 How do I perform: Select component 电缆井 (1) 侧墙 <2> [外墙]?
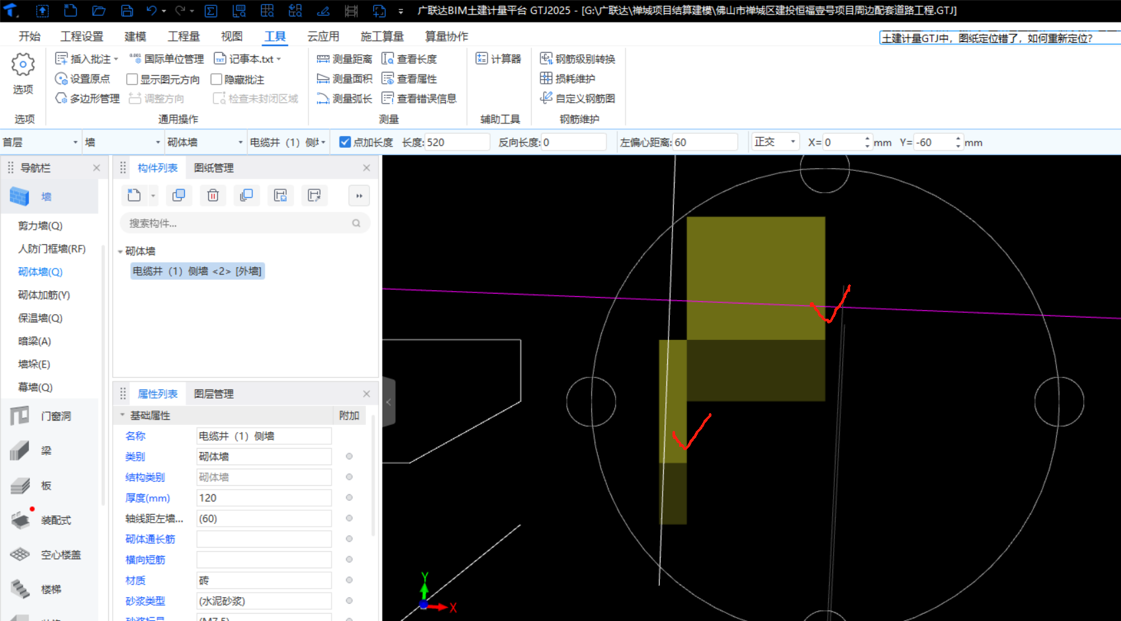[x=198, y=271]
